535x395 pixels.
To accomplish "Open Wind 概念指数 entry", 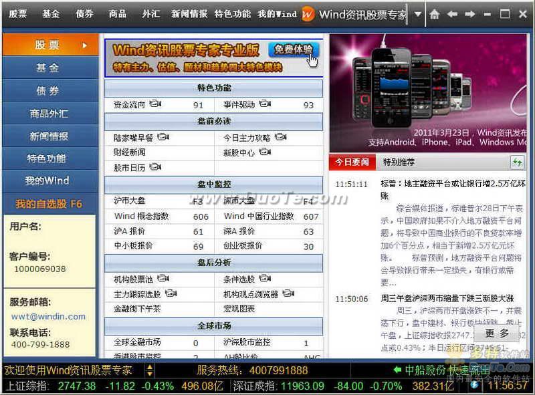I will [x=141, y=216].
